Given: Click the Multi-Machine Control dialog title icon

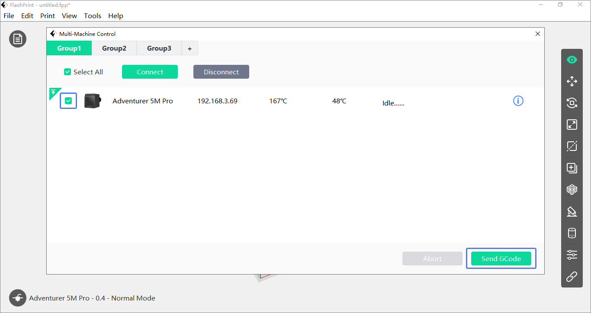Looking at the screenshot, I should [54, 34].
